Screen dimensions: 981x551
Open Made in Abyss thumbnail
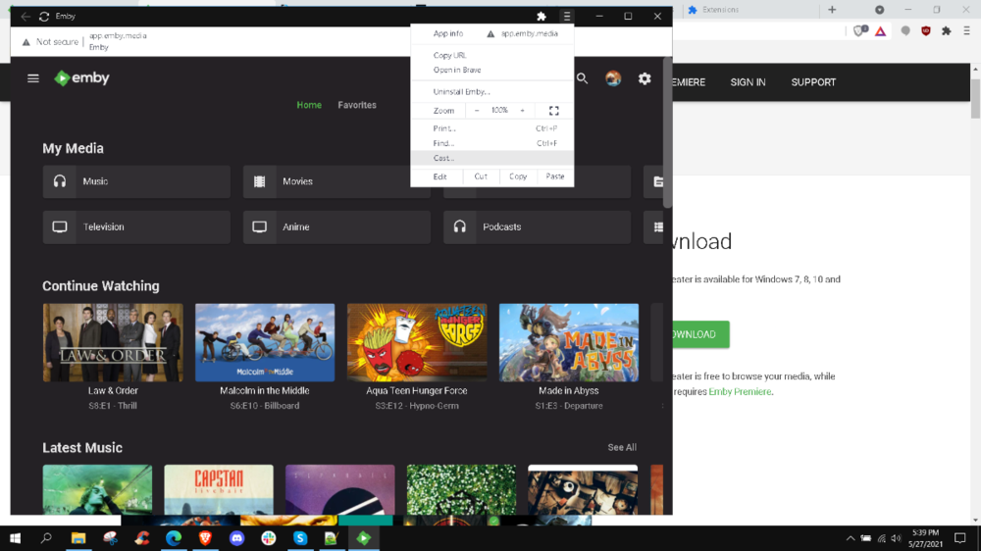(x=568, y=342)
